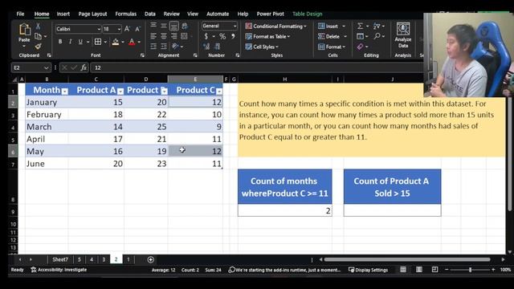Switch to the Formulas tab
The height and width of the screenshot is (289, 514).
coord(125,14)
